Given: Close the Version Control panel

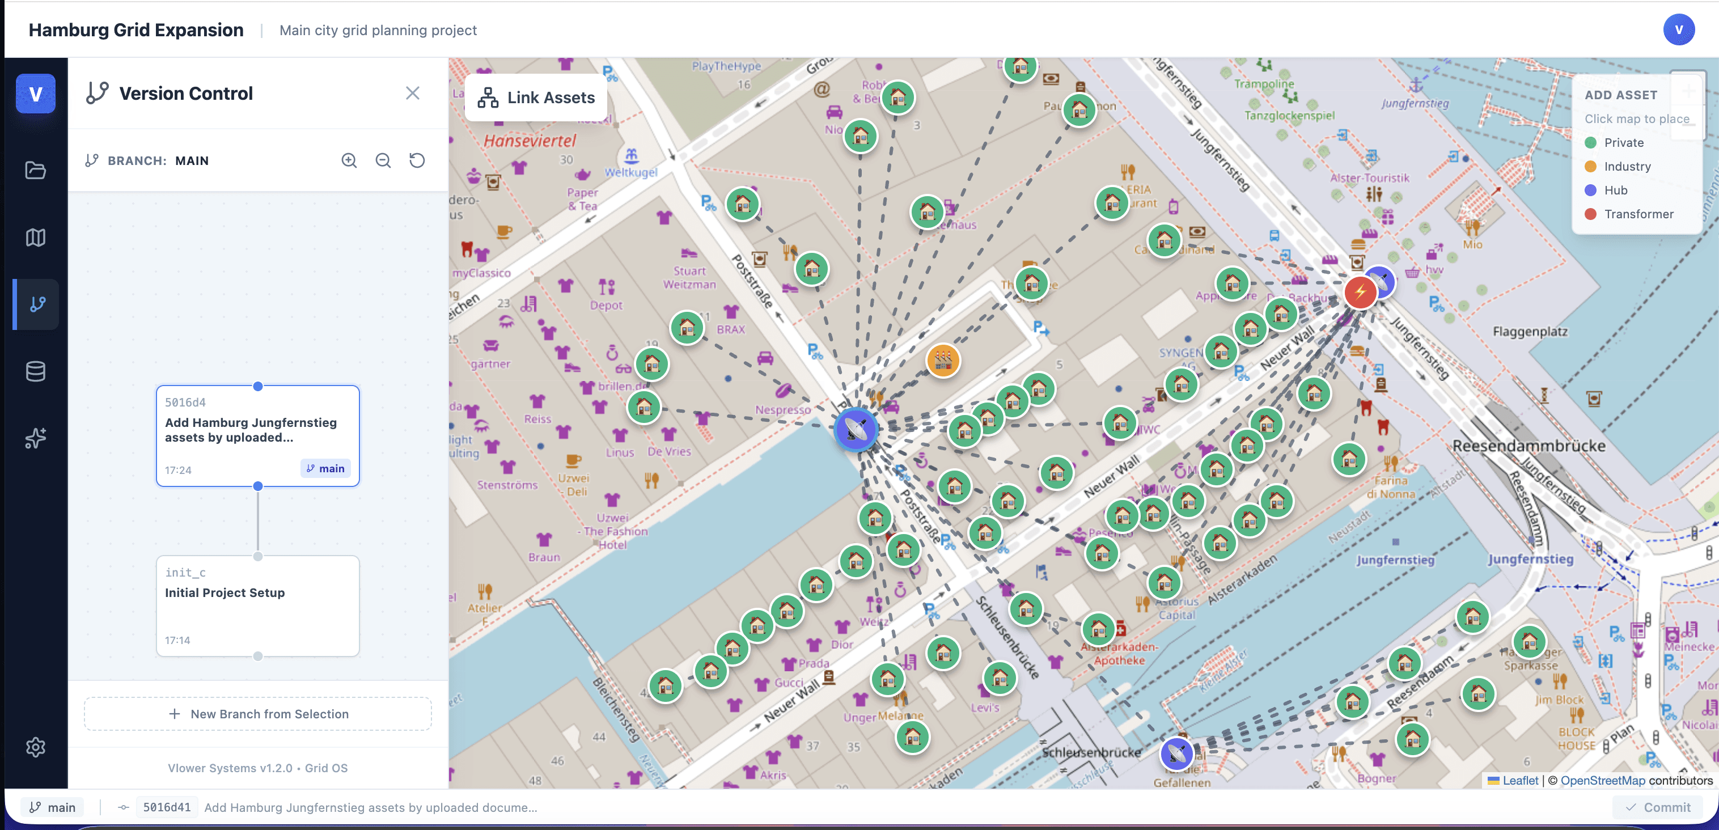Looking at the screenshot, I should point(412,94).
